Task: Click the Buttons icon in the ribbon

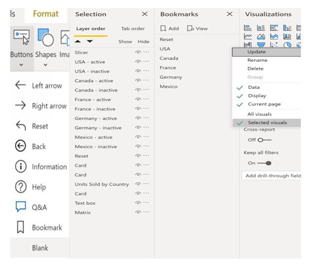Action: (x=21, y=37)
